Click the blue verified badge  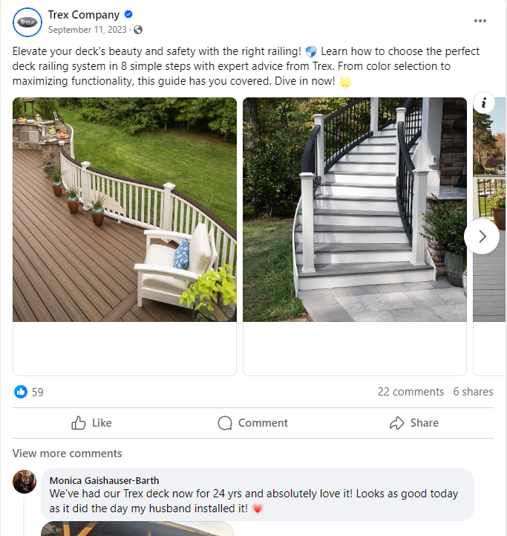tap(128, 14)
